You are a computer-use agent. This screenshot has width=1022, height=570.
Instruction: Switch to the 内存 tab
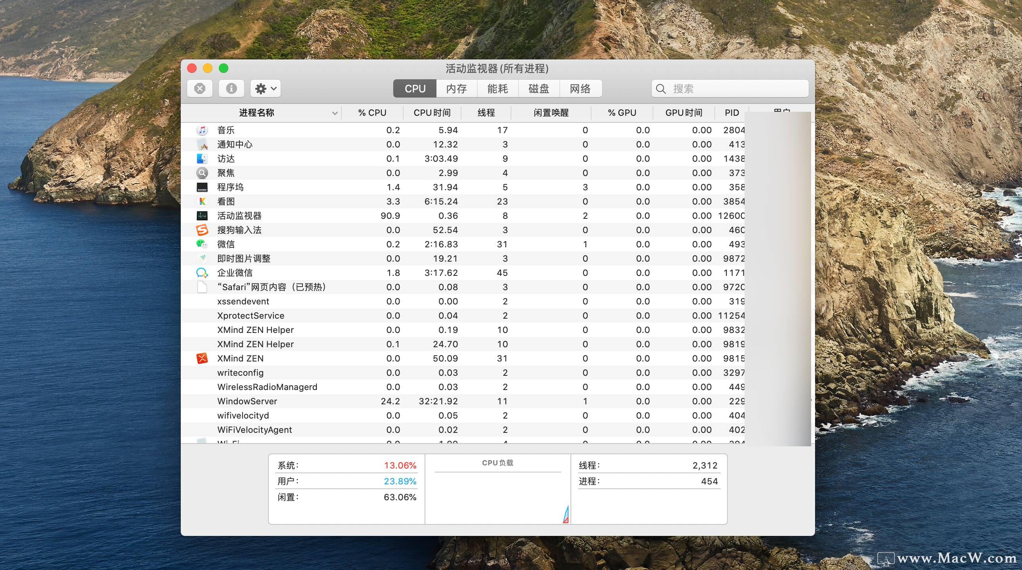click(x=456, y=88)
